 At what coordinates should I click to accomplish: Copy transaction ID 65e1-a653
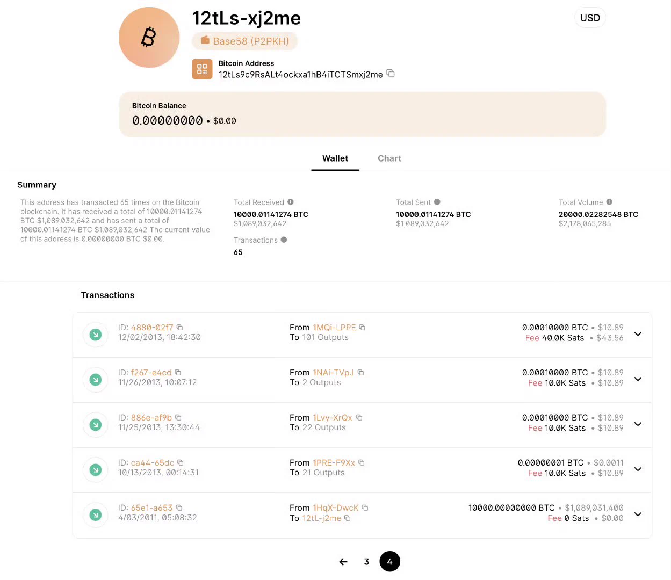coord(179,508)
